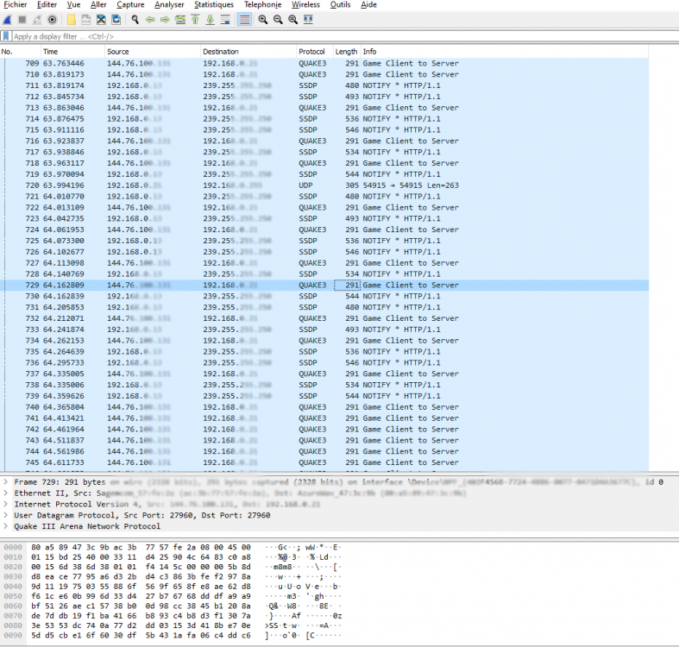
Task: Restart the current capture
Action: point(37,20)
